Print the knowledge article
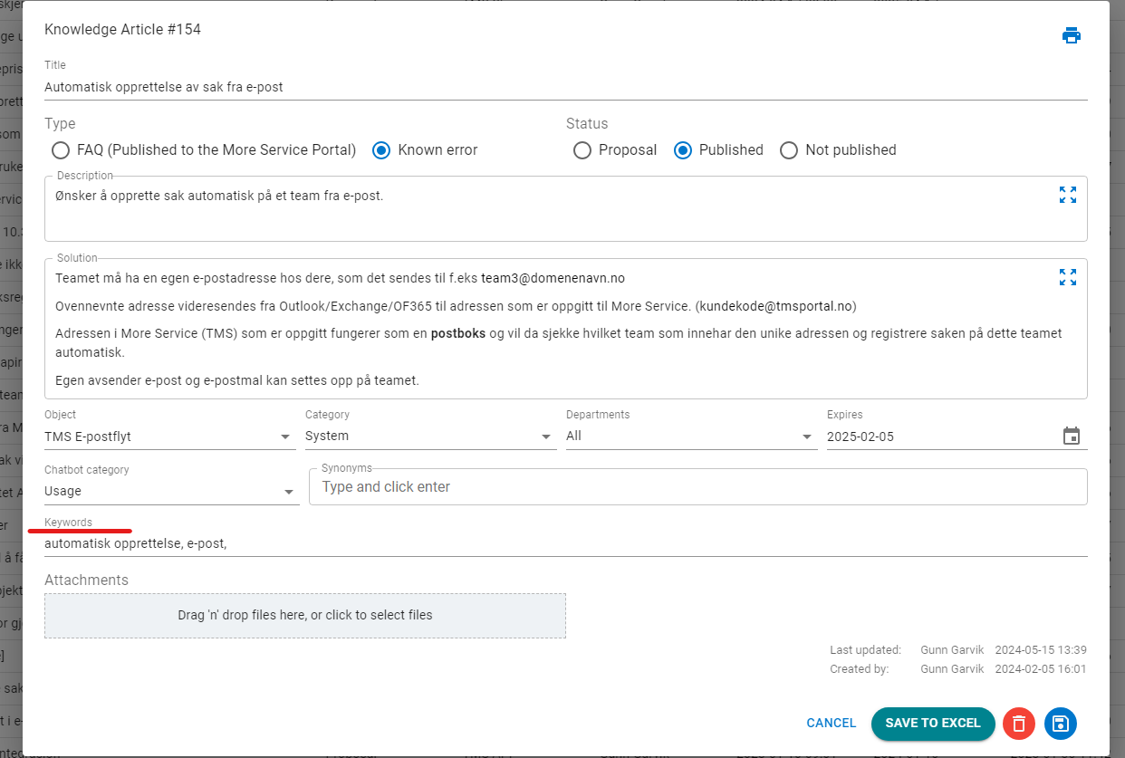This screenshot has height=758, width=1125. (x=1072, y=35)
